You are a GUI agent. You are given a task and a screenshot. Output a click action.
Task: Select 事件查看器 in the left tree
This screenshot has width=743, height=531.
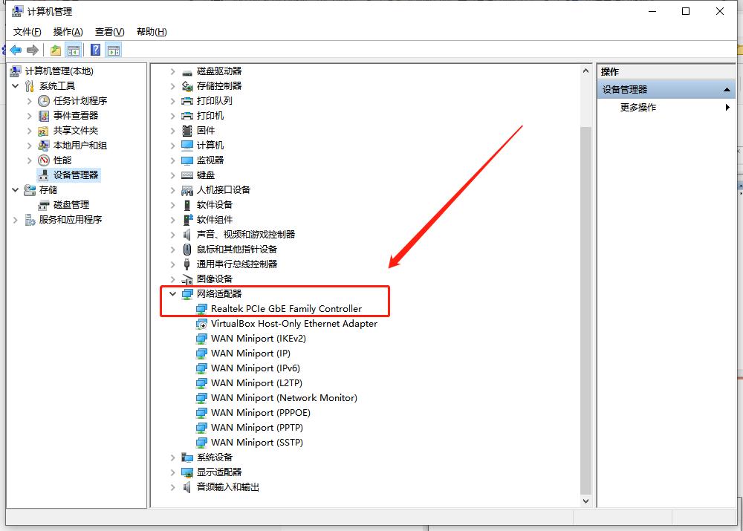(x=75, y=116)
